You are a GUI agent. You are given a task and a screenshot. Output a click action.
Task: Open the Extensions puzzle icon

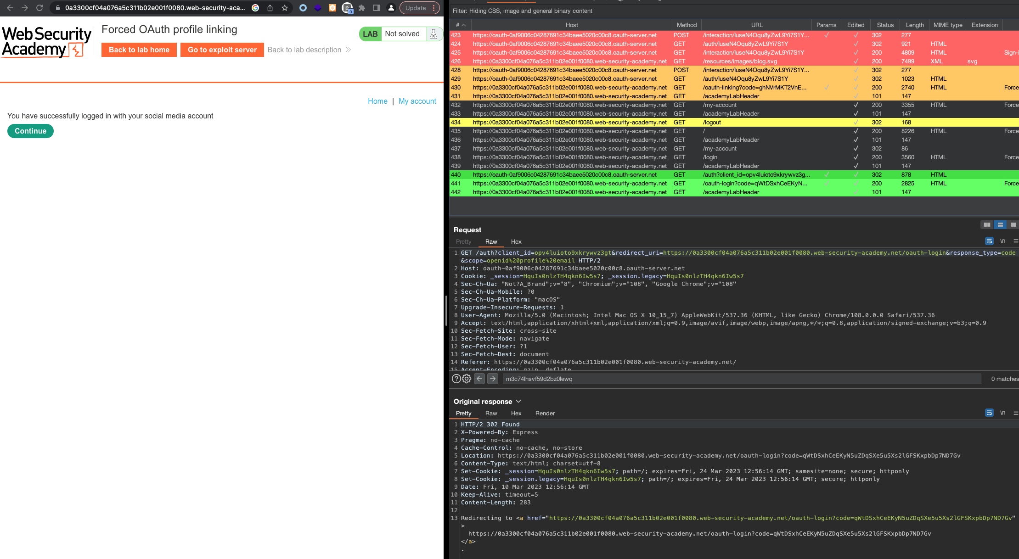(362, 8)
